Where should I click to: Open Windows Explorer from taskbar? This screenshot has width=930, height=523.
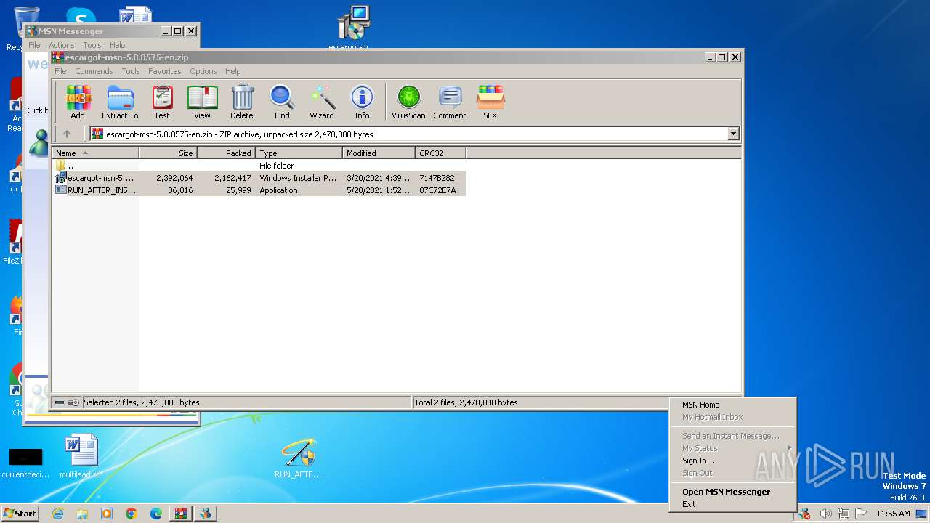click(x=82, y=514)
